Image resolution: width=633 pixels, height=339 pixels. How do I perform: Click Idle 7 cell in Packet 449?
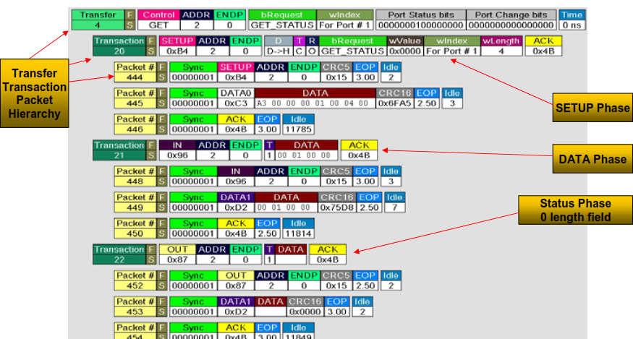tap(394, 202)
